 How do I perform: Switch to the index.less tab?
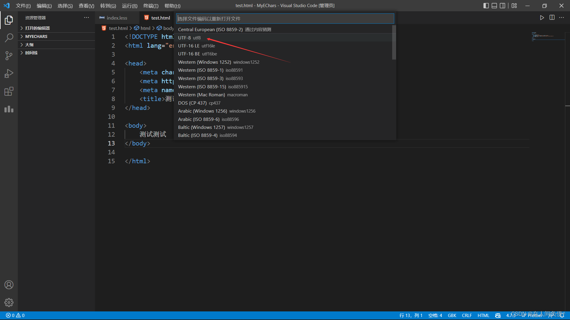click(x=117, y=18)
